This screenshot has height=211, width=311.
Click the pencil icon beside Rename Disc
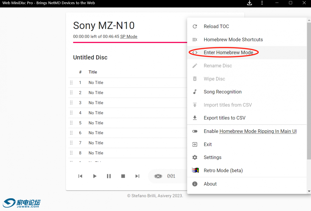pyautogui.click(x=195, y=66)
